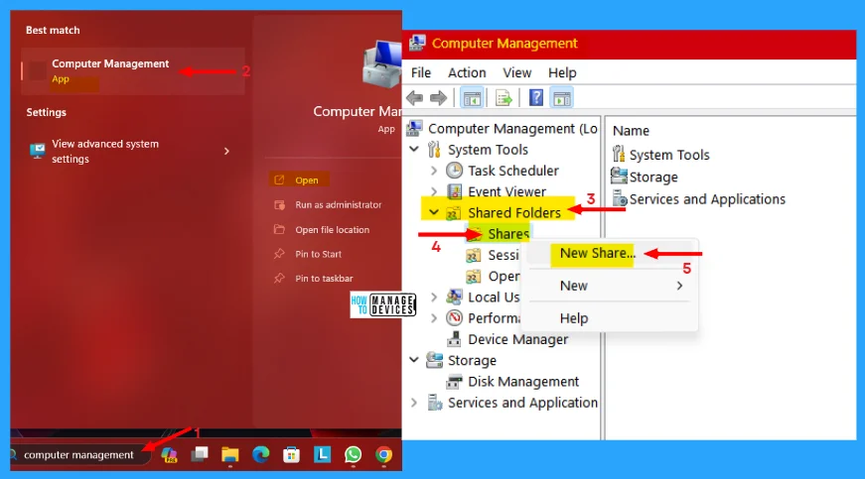Click the Services and Applications icon in right pane
The width and height of the screenshot is (865, 479).
click(x=620, y=198)
